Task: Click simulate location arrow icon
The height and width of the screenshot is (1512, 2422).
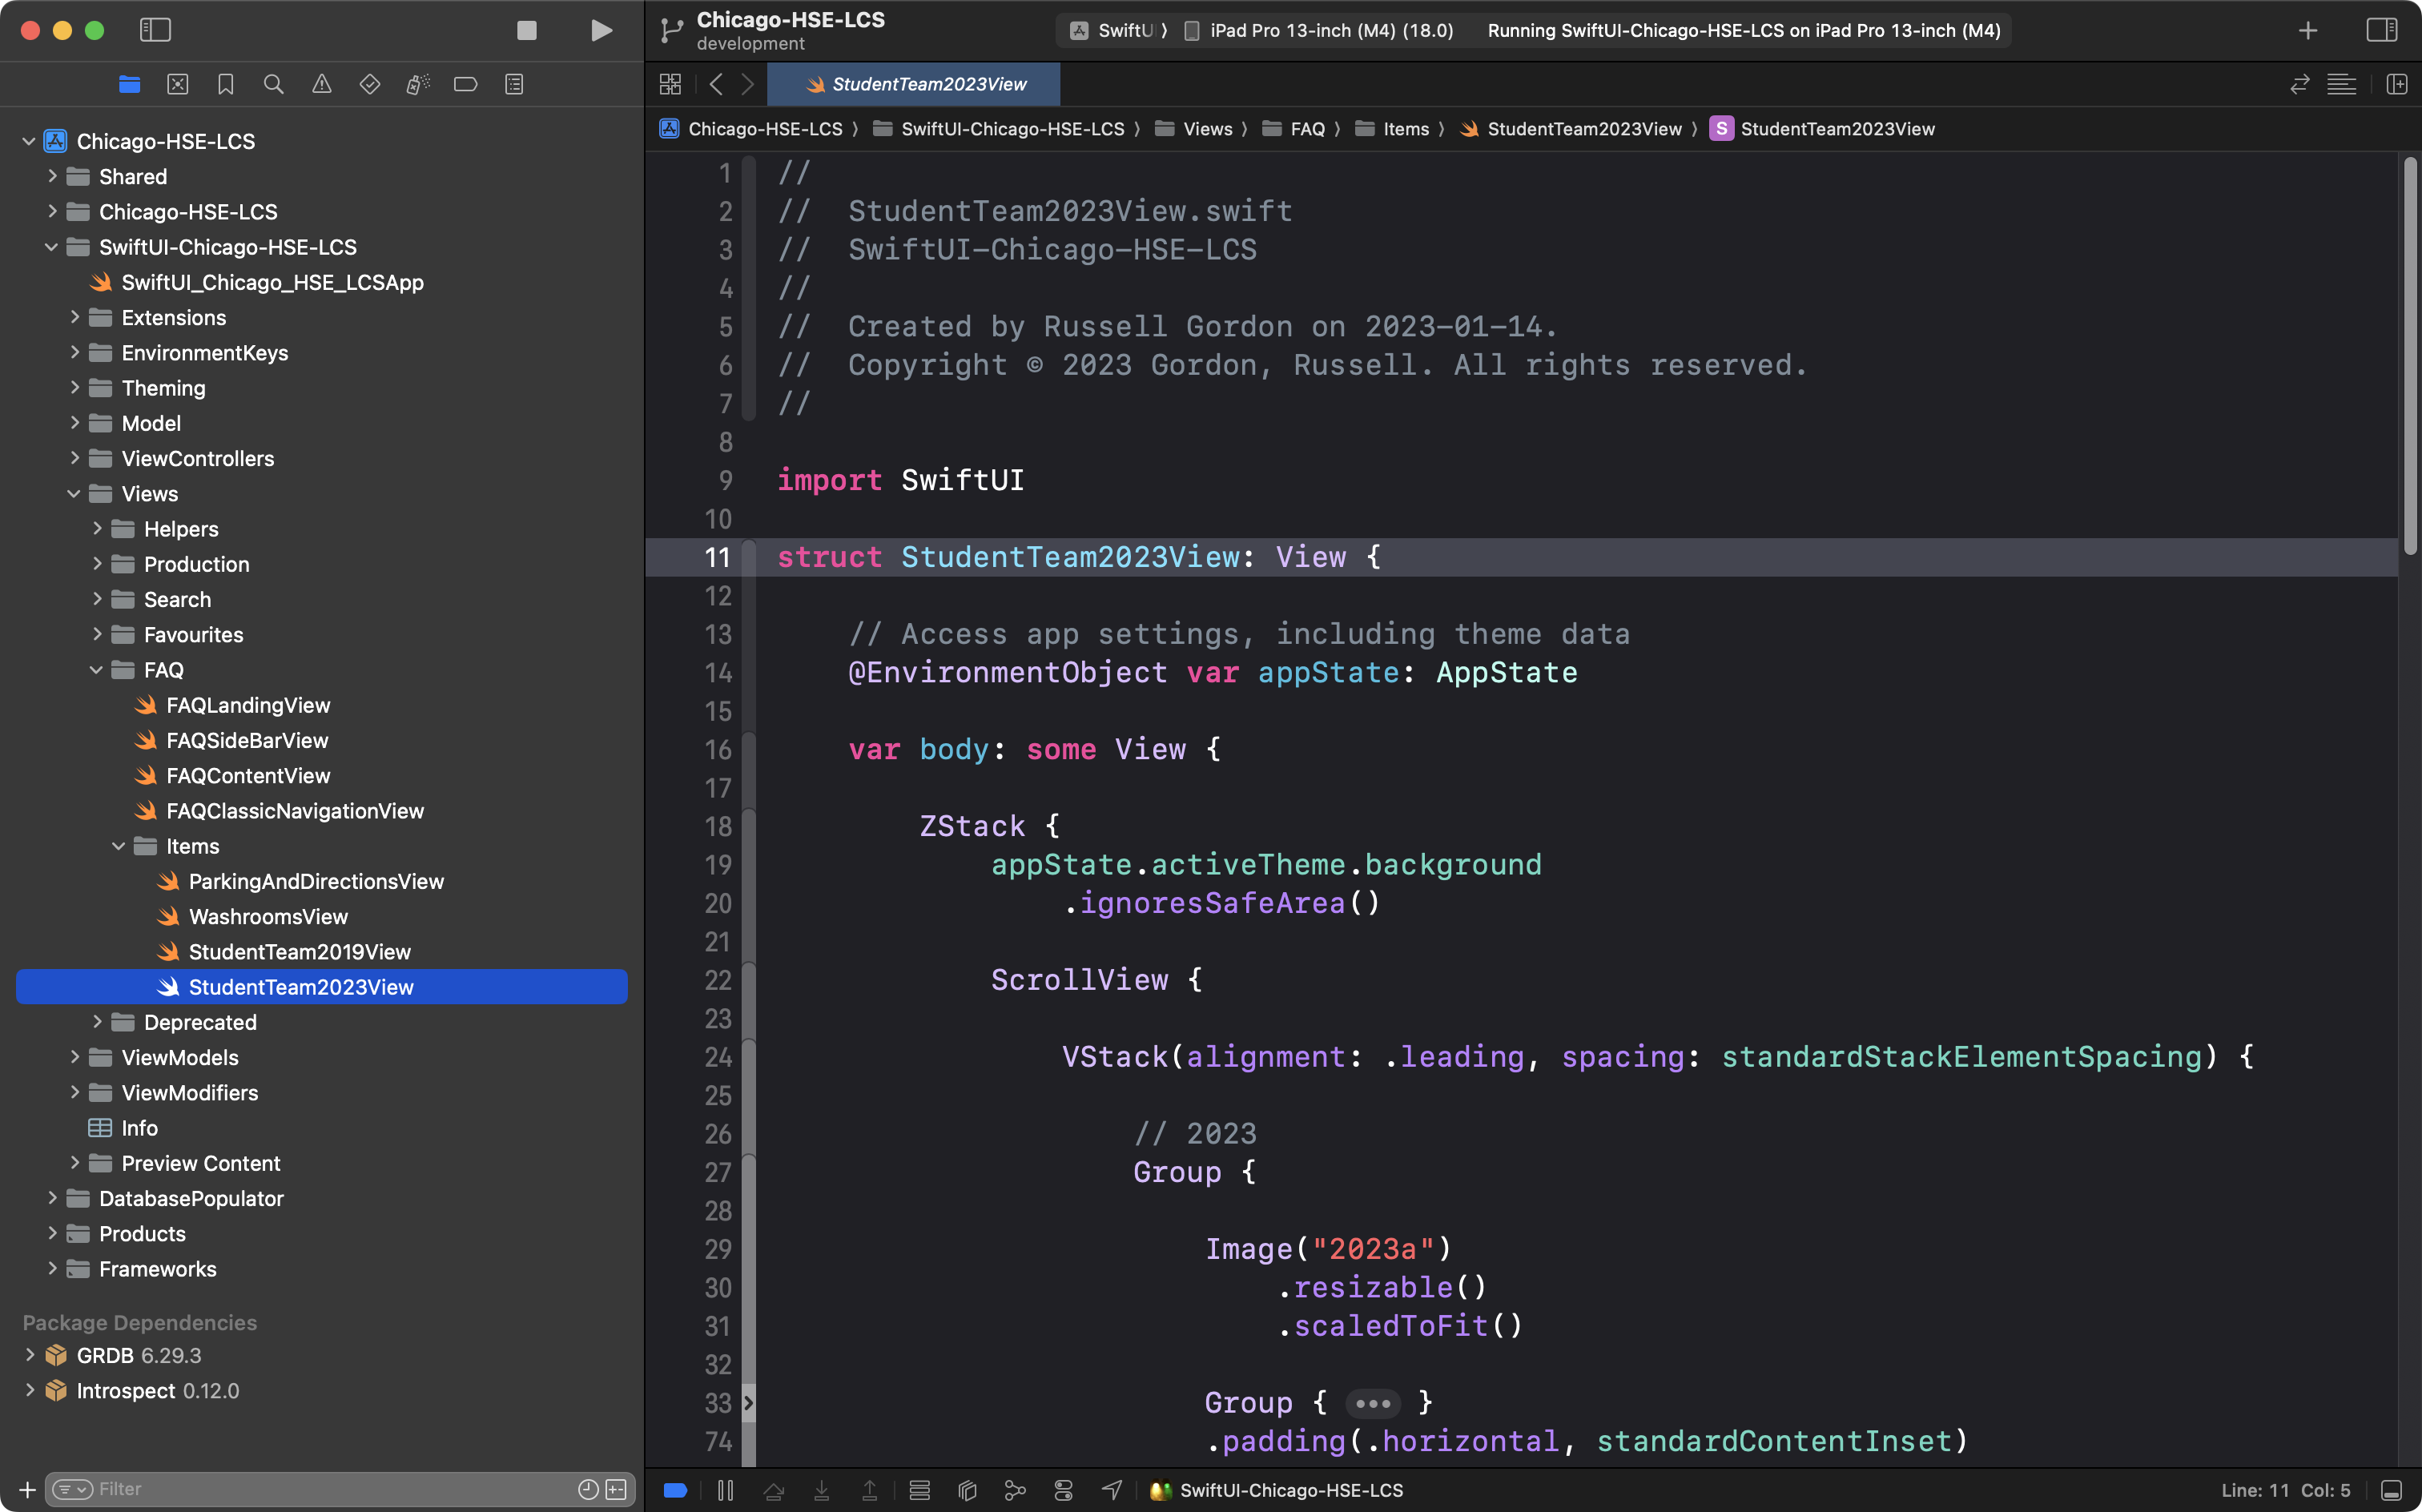Action: click(1111, 1490)
